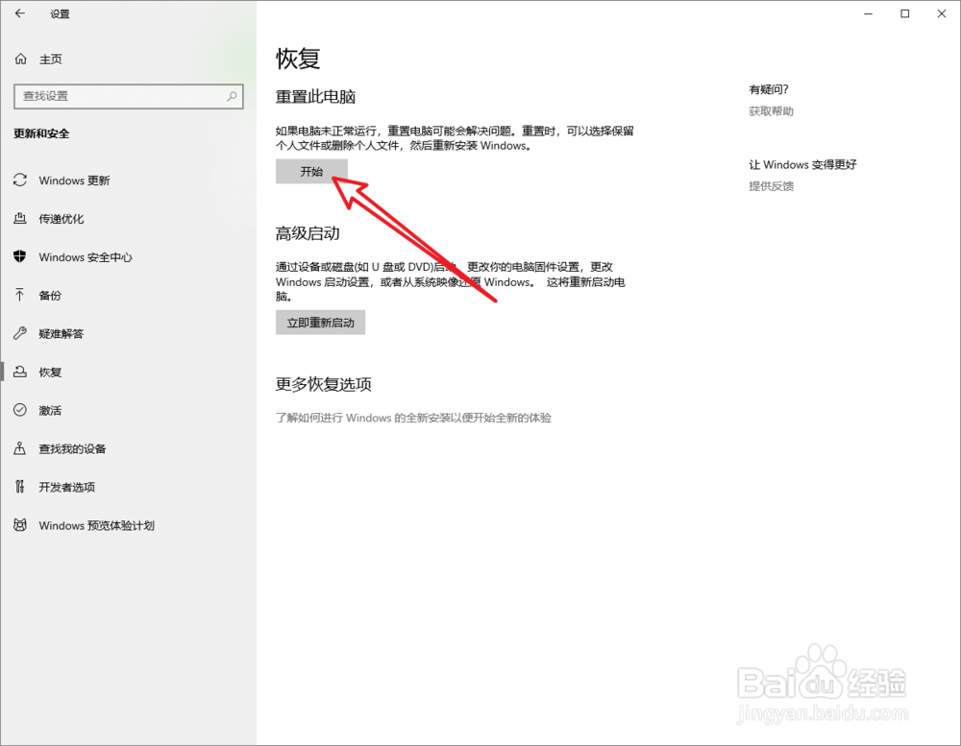Click the Windows 更新 sync icon
The width and height of the screenshot is (961, 746).
[x=20, y=180]
